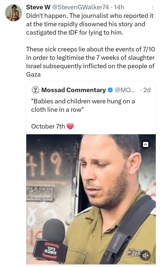This screenshot has height=267, width=161.
Task: Tap the blue verified badge
Action: (110, 90)
